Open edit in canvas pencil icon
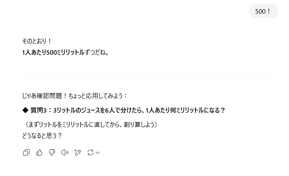The image size is (289, 176). point(78,152)
